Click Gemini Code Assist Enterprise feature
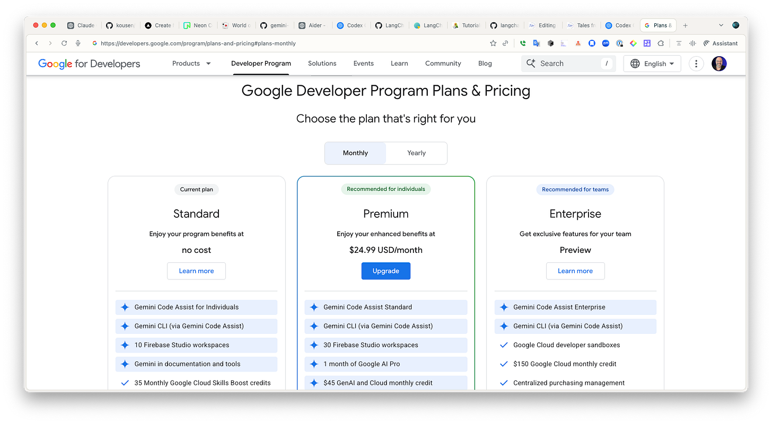This screenshot has height=424, width=772. [x=575, y=307]
